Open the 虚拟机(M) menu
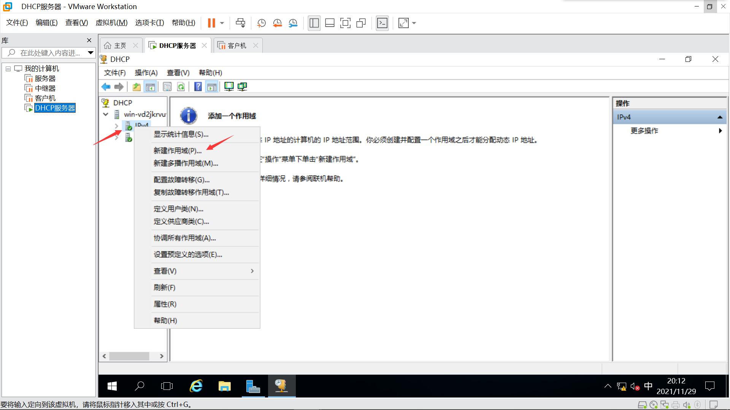This screenshot has width=730, height=410. (x=111, y=23)
